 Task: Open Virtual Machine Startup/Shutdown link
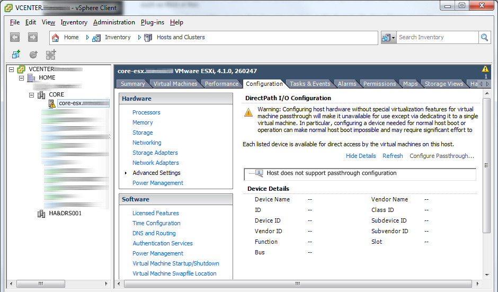176,263
